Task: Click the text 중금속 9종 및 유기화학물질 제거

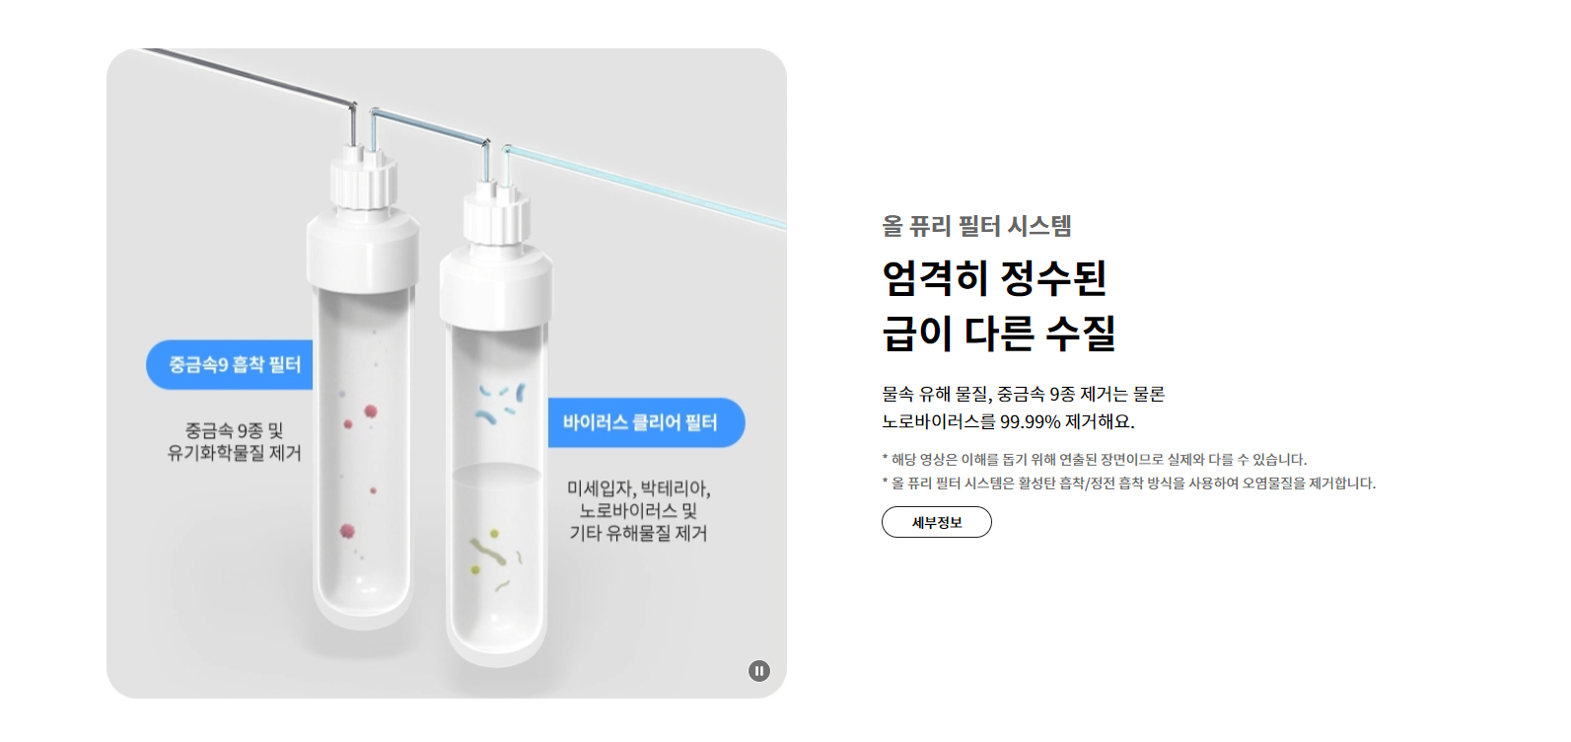Action: click(234, 441)
